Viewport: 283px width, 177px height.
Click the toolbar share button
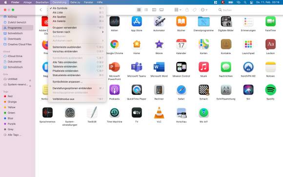click(x=187, y=10)
